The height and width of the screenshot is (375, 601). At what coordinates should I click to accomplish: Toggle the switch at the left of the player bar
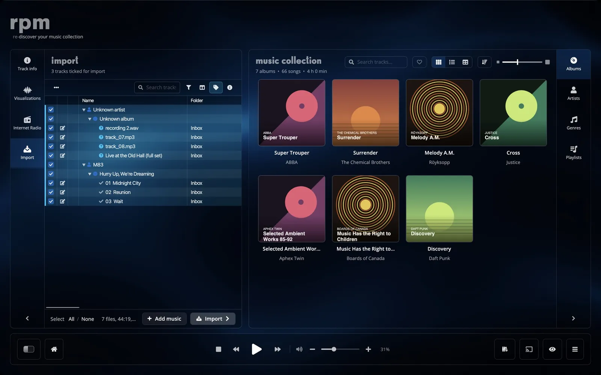[x=29, y=349]
